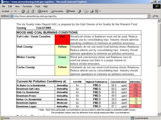
Task: Click the page icon in address bar
Action: coord(12,16)
